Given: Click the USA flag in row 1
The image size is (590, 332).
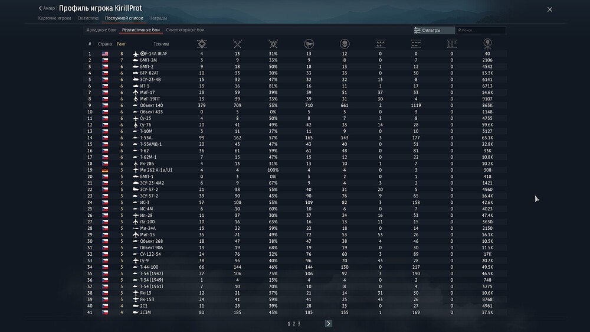Looking at the screenshot, I should click(x=105, y=54).
